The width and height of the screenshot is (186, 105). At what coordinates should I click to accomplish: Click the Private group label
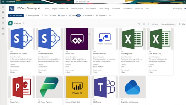pyautogui.click(x=178, y=9)
